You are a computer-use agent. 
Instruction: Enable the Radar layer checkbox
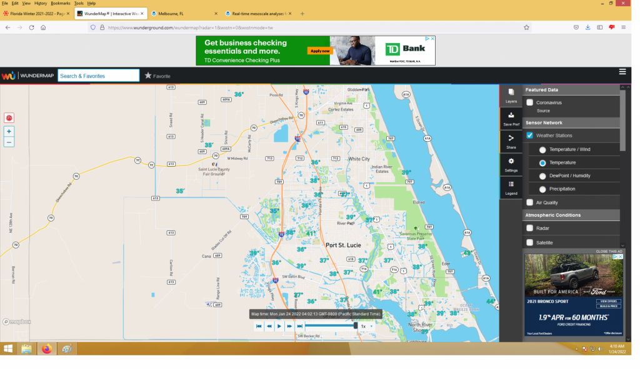(x=530, y=228)
